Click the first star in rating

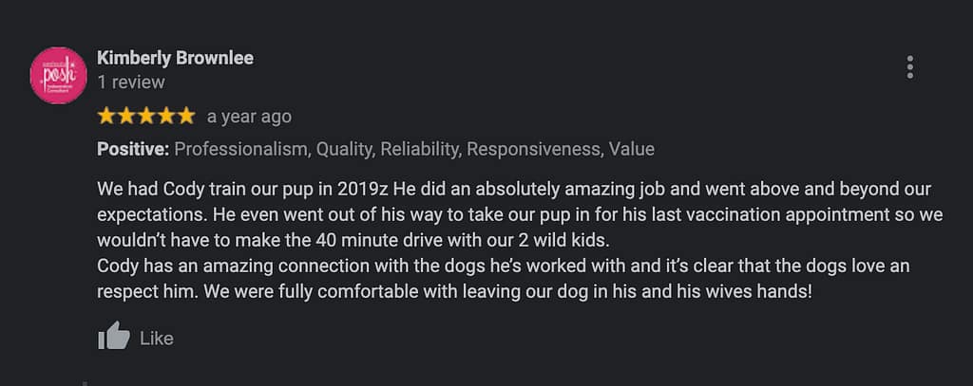106,117
